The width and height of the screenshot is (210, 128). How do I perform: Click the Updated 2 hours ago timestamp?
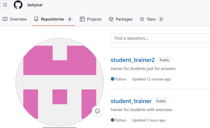click(x=149, y=120)
